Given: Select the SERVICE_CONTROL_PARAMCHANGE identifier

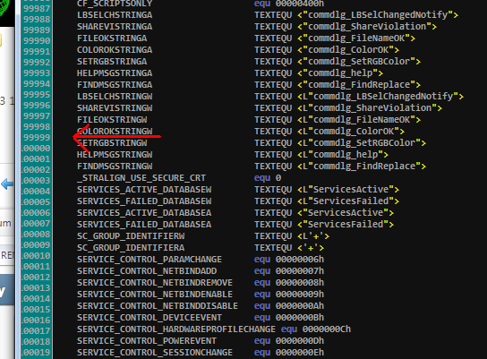Looking at the screenshot, I should (150, 260).
